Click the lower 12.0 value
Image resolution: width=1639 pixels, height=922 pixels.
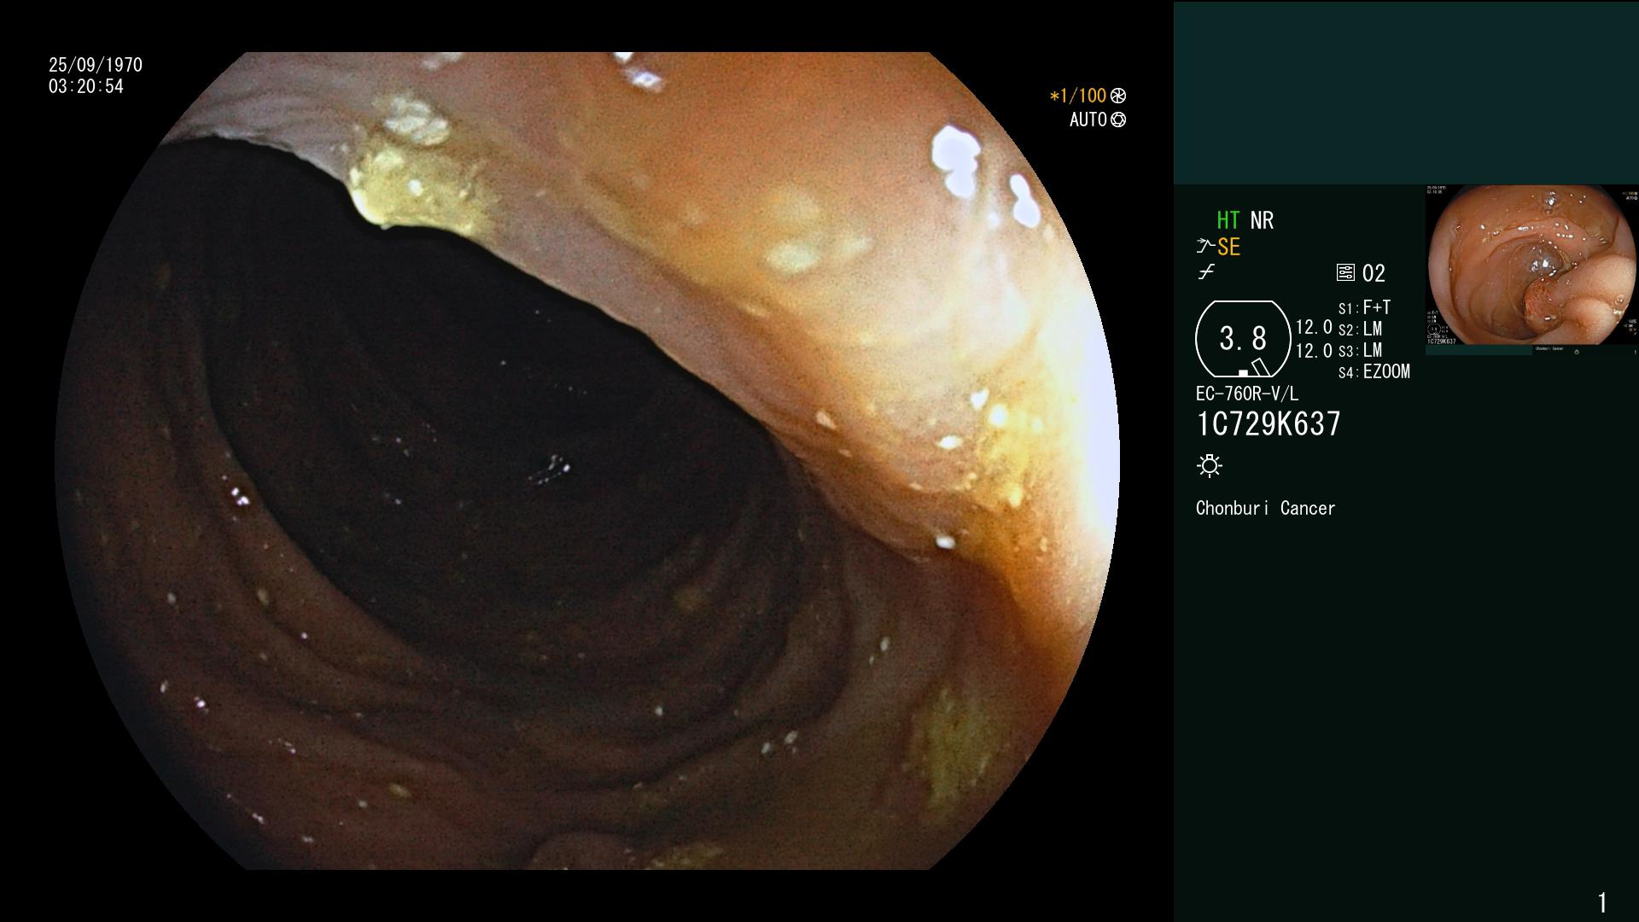tap(1314, 351)
